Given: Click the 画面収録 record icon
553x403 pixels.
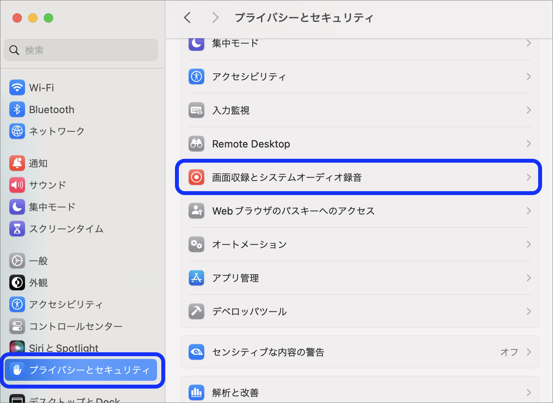Looking at the screenshot, I should click(x=196, y=178).
